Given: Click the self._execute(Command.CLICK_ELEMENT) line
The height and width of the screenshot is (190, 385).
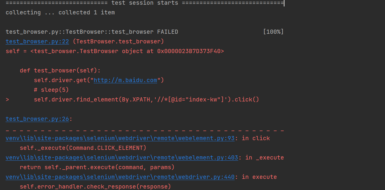Looking at the screenshot, I should pyautogui.click(x=83, y=148).
